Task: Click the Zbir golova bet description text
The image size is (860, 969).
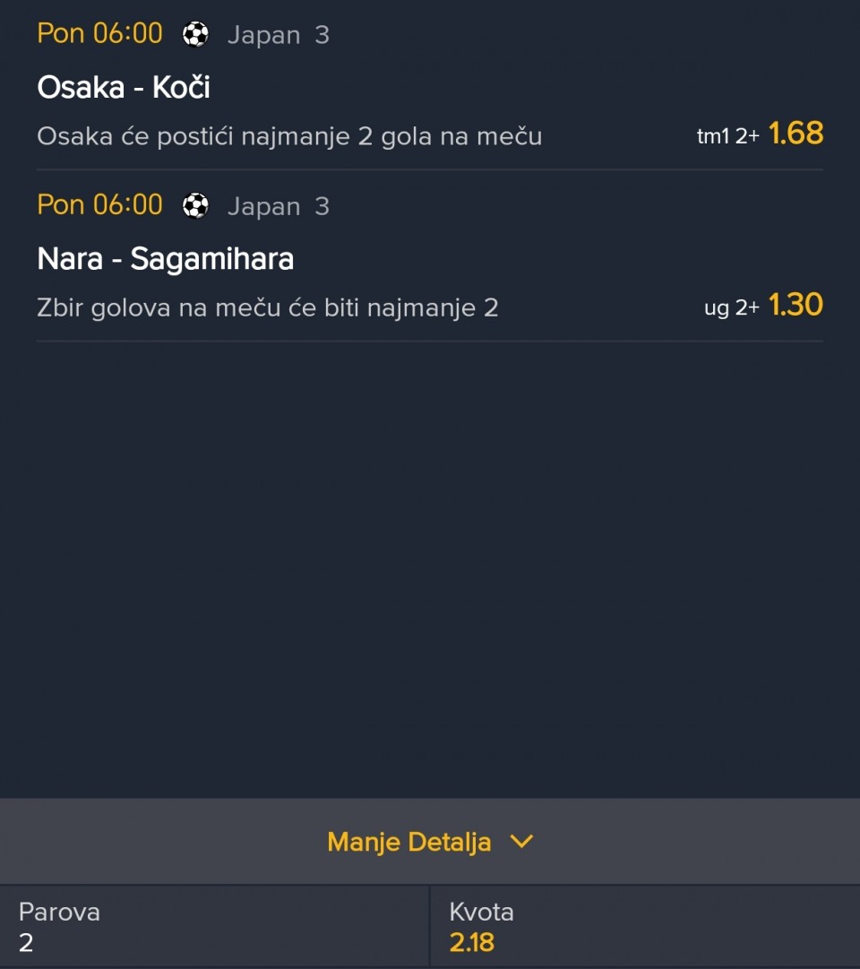Action: coord(267,308)
